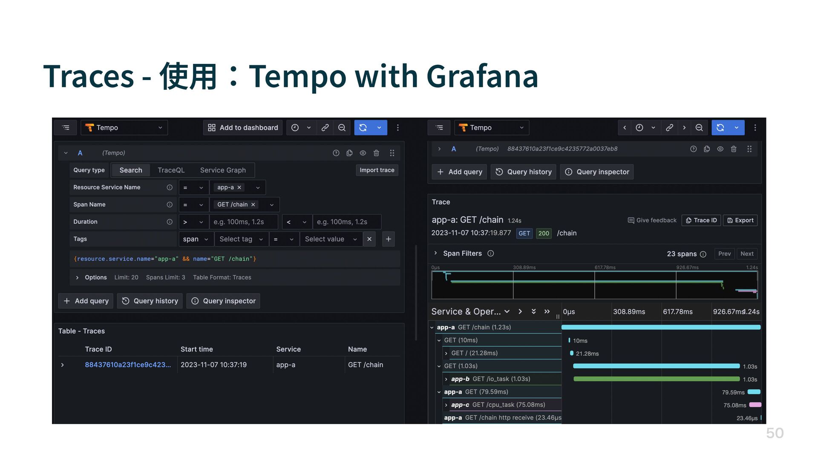Toggle right panel query navigation menu icon
The height and width of the screenshot is (460, 818).
pos(440,128)
